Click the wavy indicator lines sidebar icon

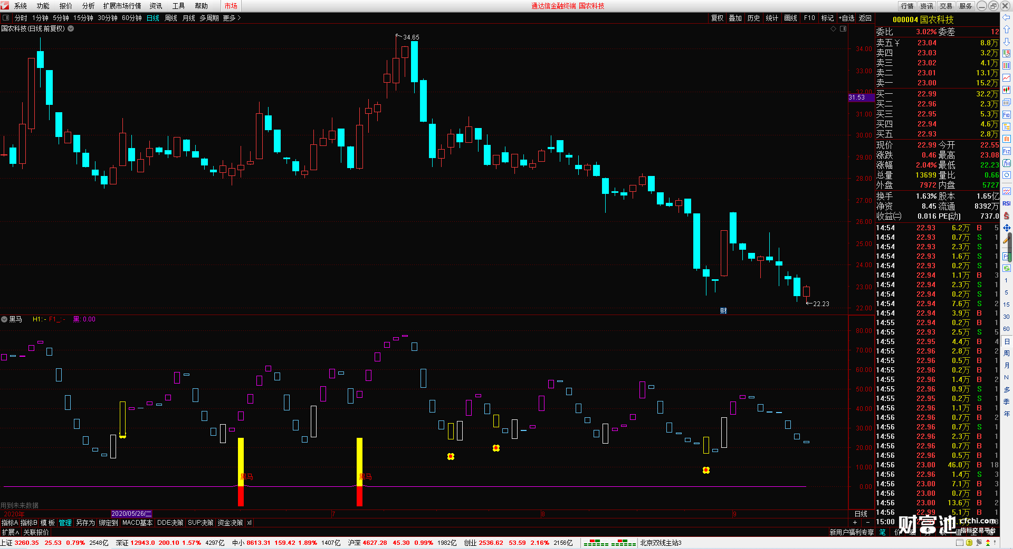coord(1007,191)
